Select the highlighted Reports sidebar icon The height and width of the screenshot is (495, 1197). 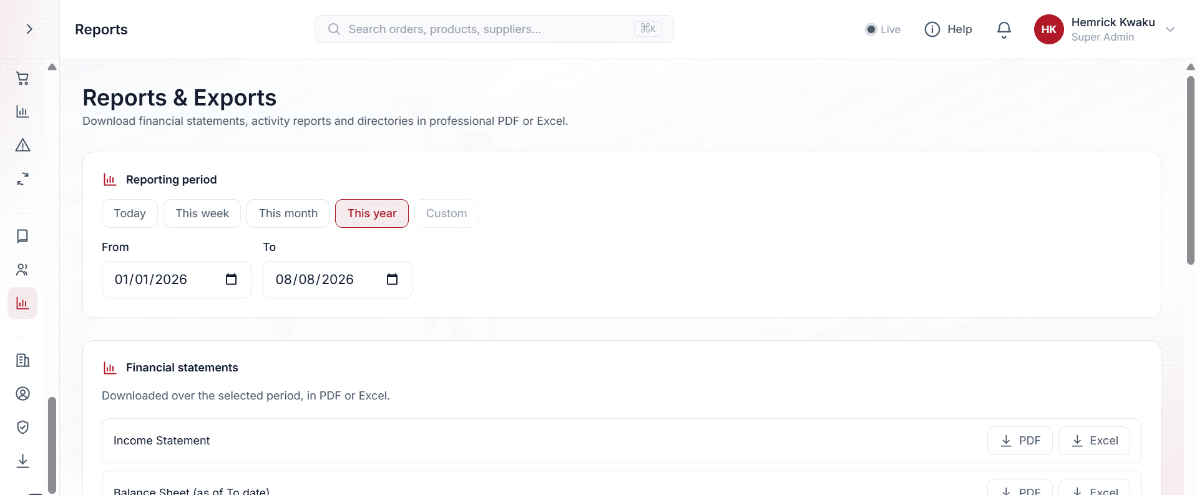(x=22, y=303)
